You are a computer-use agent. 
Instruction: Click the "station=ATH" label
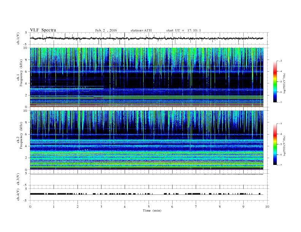pyautogui.click(x=141, y=30)
